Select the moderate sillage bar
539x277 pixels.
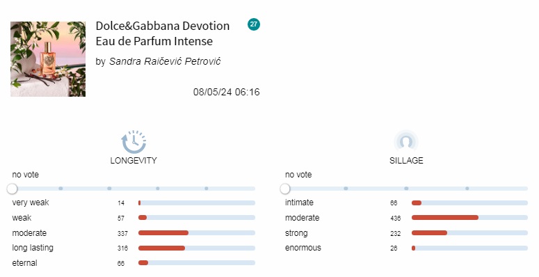pos(469,217)
